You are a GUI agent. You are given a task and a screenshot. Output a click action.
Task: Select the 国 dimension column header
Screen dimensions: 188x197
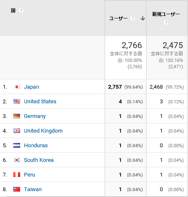(13, 10)
